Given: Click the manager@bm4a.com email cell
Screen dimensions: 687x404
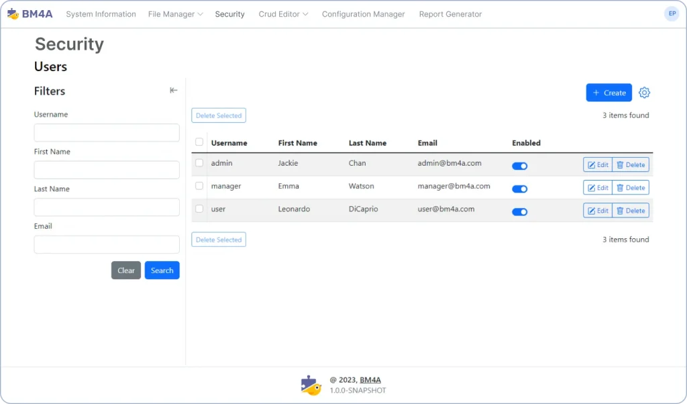Looking at the screenshot, I should coord(454,186).
